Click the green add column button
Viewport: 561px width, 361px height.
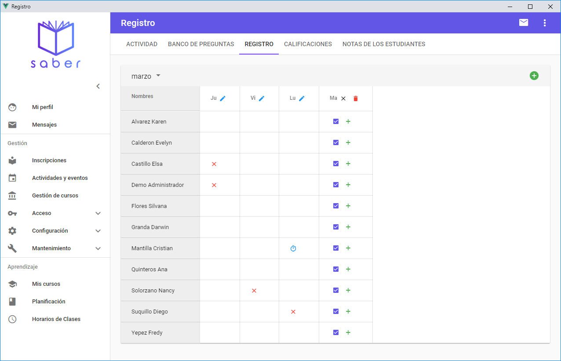click(534, 76)
